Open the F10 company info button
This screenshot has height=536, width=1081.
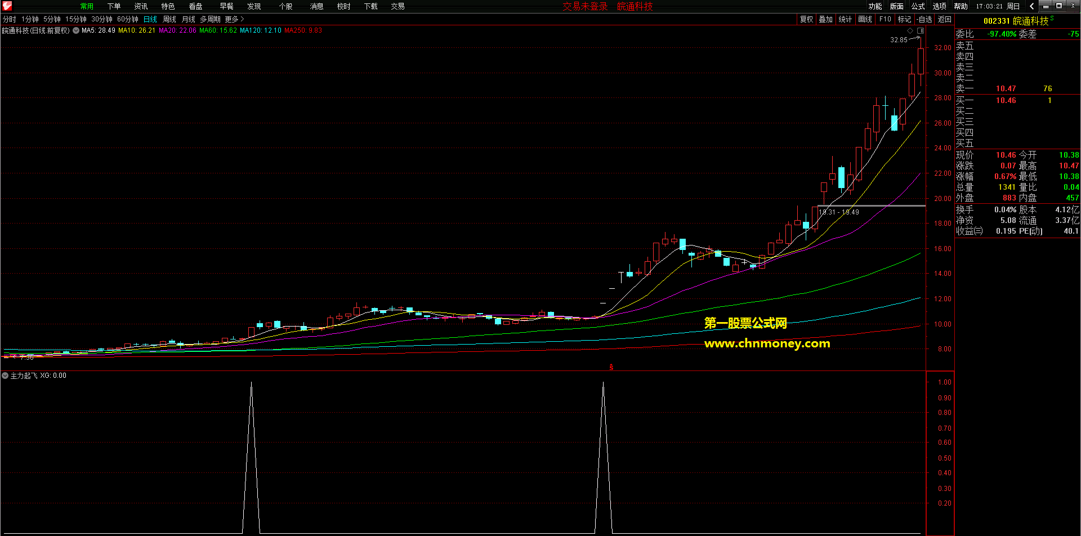[885, 19]
